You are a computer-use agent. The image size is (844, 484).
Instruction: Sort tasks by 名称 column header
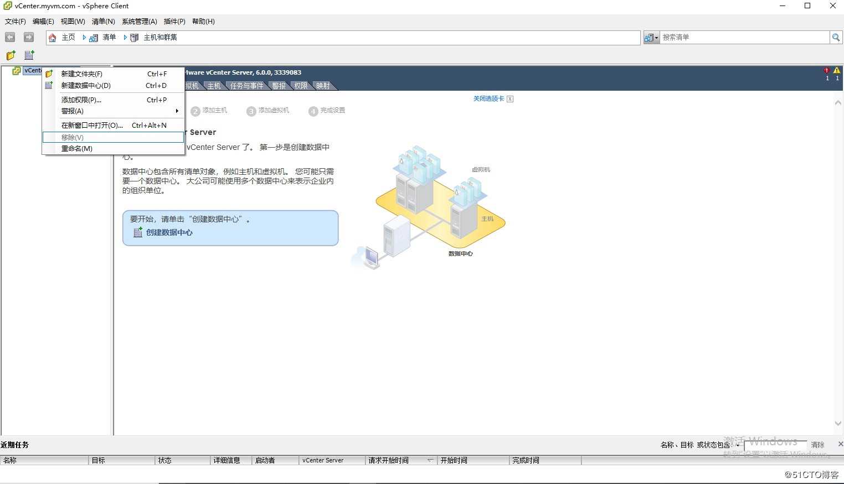click(44, 460)
